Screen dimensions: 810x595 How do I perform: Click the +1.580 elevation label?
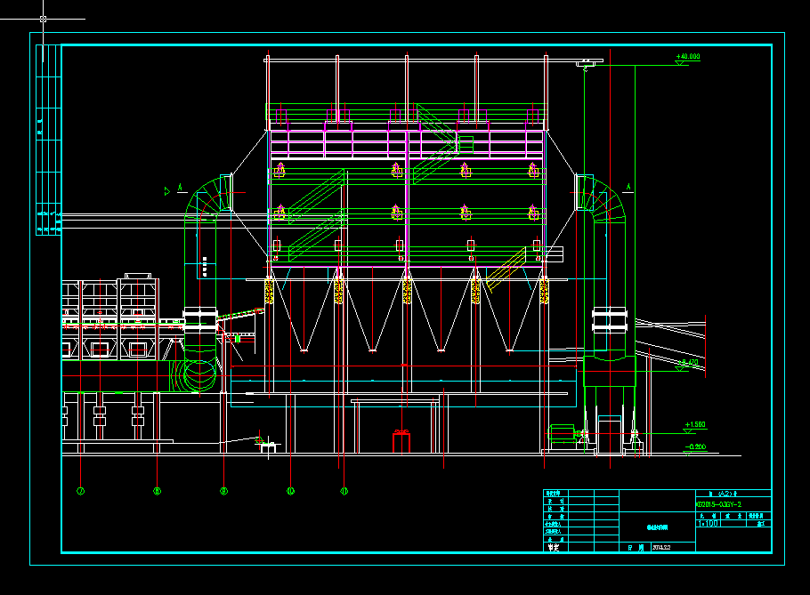695,425
